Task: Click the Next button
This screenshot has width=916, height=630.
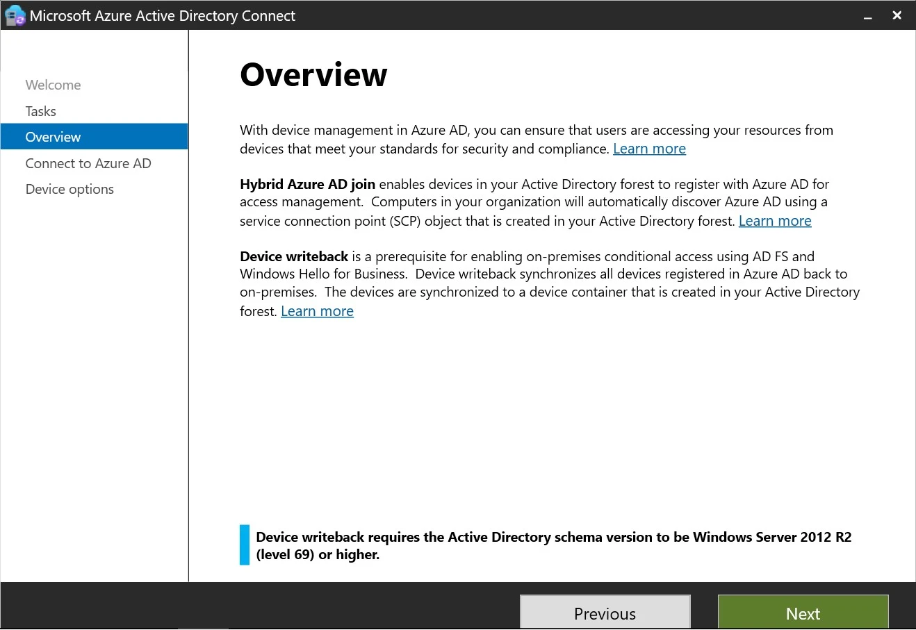Action: coord(803,613)
